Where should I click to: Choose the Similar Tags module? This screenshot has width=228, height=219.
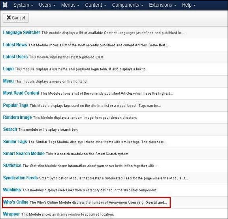[x=15, y=141]
